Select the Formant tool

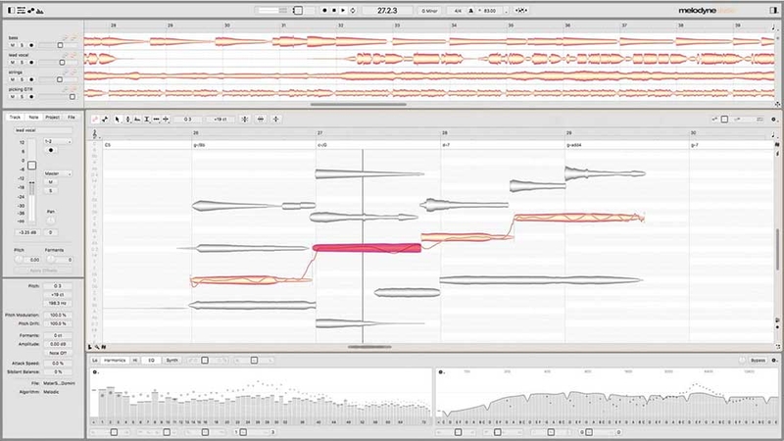pos(137,119)
